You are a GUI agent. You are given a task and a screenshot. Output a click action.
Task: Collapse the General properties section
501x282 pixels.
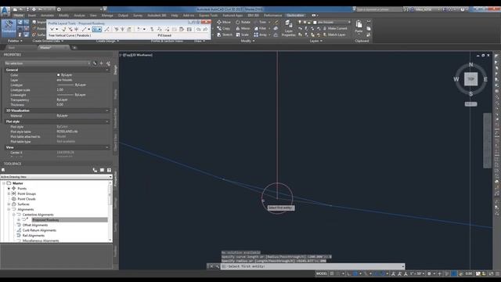(107, 70)
